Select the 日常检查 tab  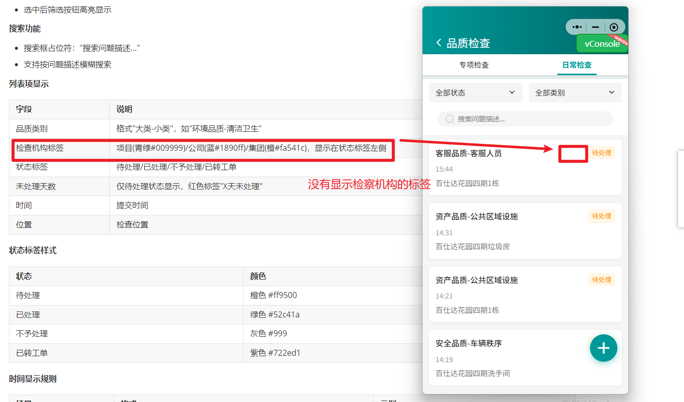(x=577, y=65)
